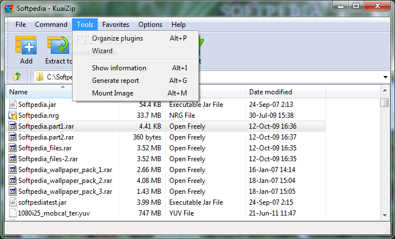Click the 21-Jun-11 11:47 date cell
The height and width of the screenshot is (239, 395).
(272, 213)
